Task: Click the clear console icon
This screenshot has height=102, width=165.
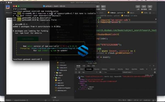Action: [79, 72]
